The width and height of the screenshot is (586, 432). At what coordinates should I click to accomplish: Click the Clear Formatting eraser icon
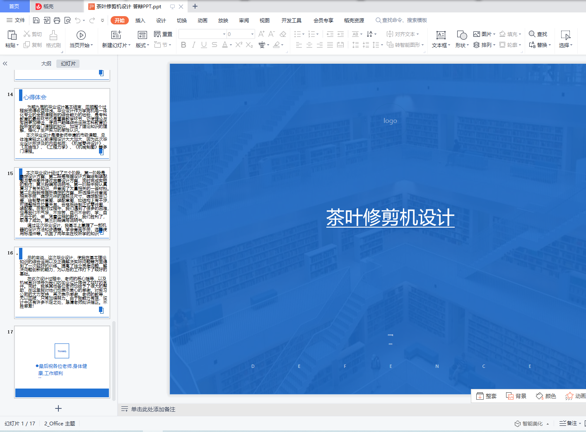[x=283, y=34]
